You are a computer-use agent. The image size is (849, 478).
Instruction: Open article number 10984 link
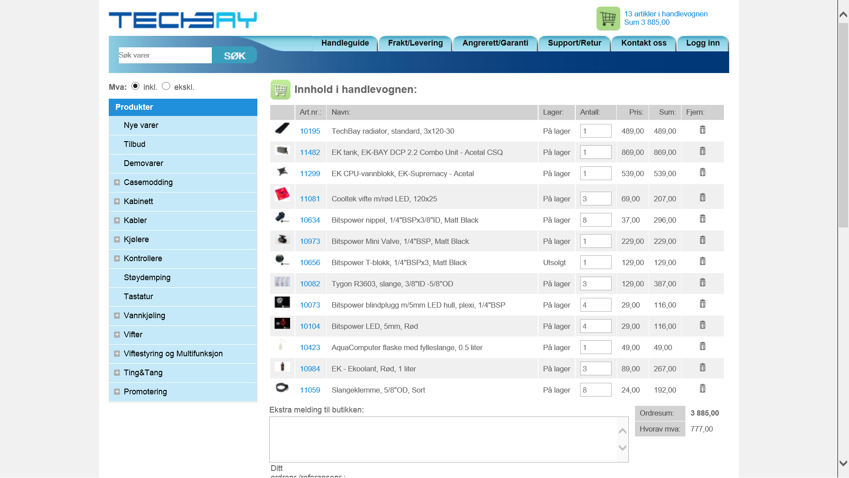click(x=310, y=369)
